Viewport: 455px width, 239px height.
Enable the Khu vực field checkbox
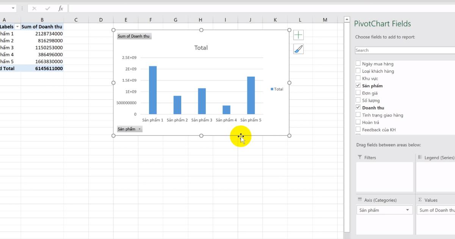(358, 78)
